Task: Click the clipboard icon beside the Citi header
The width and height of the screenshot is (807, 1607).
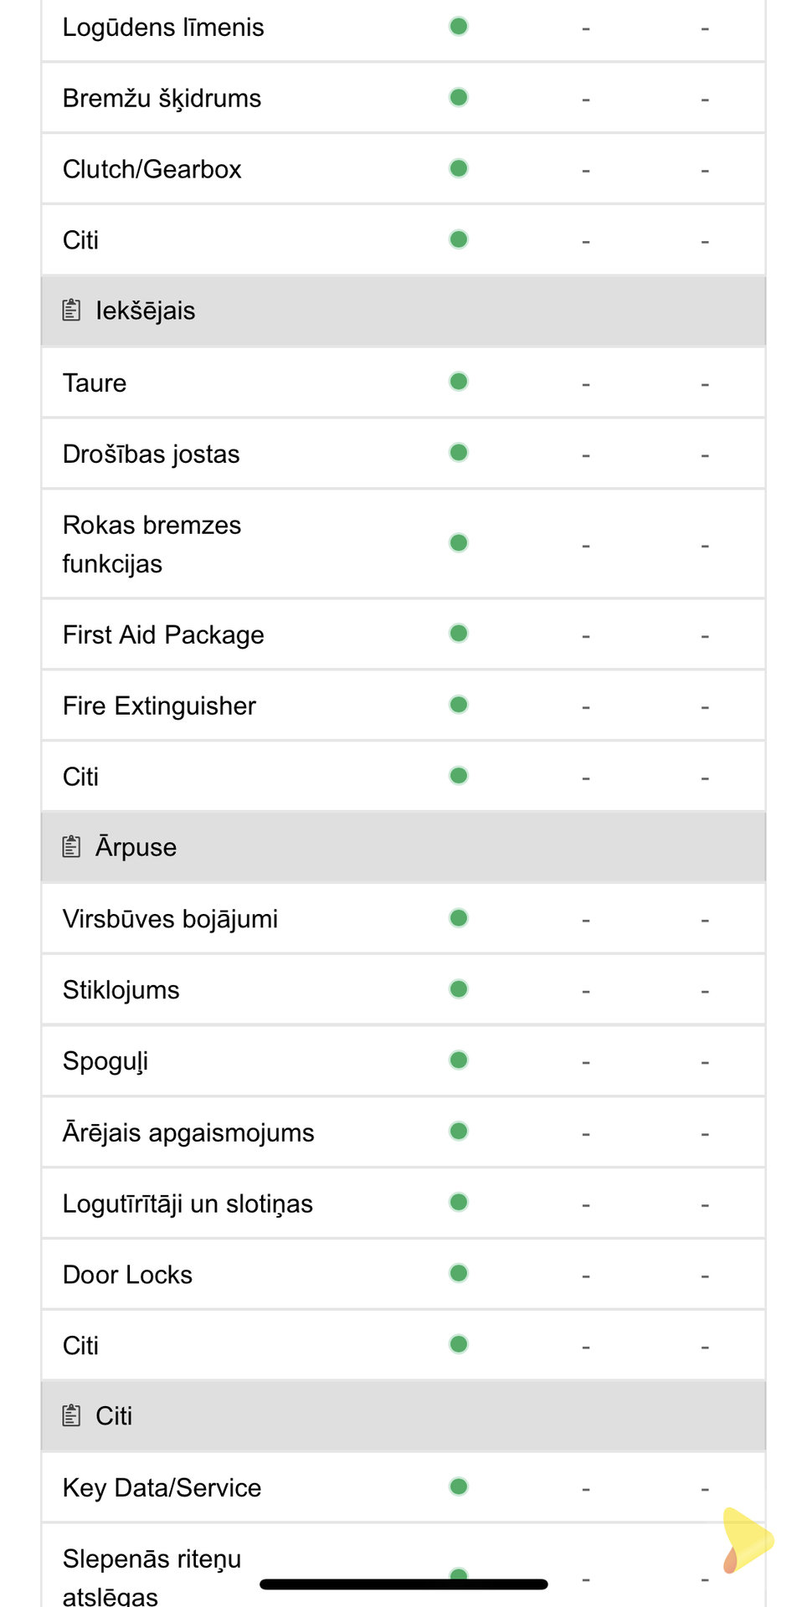Action: click(72, 1415)
